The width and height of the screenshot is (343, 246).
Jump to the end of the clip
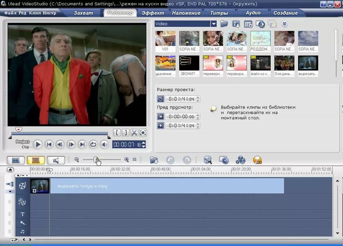[82, 144]
